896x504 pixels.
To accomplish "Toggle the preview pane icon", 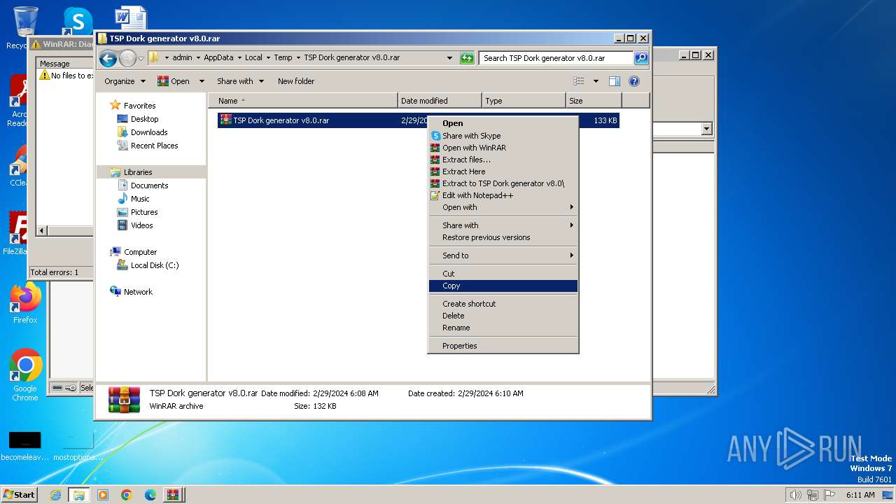I will pyautogui.click(x=614, y=81).
